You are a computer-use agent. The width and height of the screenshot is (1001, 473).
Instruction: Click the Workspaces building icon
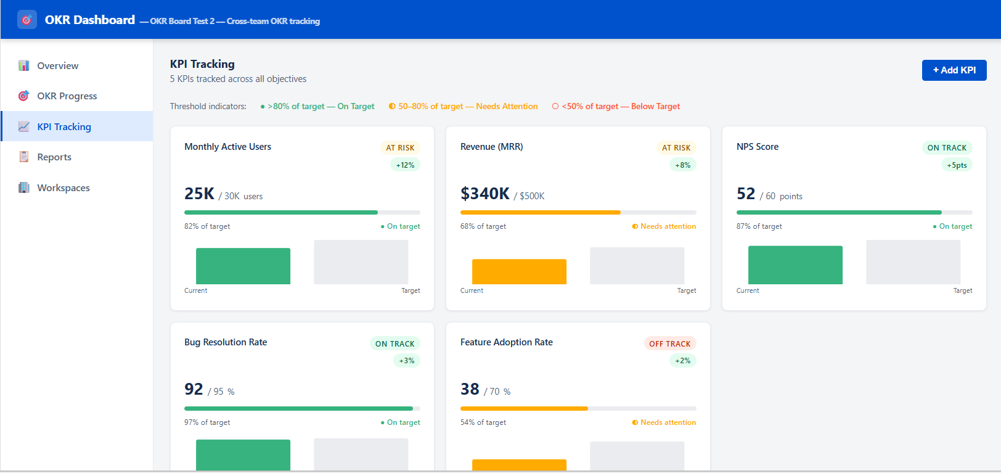click(x=24, y=187)
